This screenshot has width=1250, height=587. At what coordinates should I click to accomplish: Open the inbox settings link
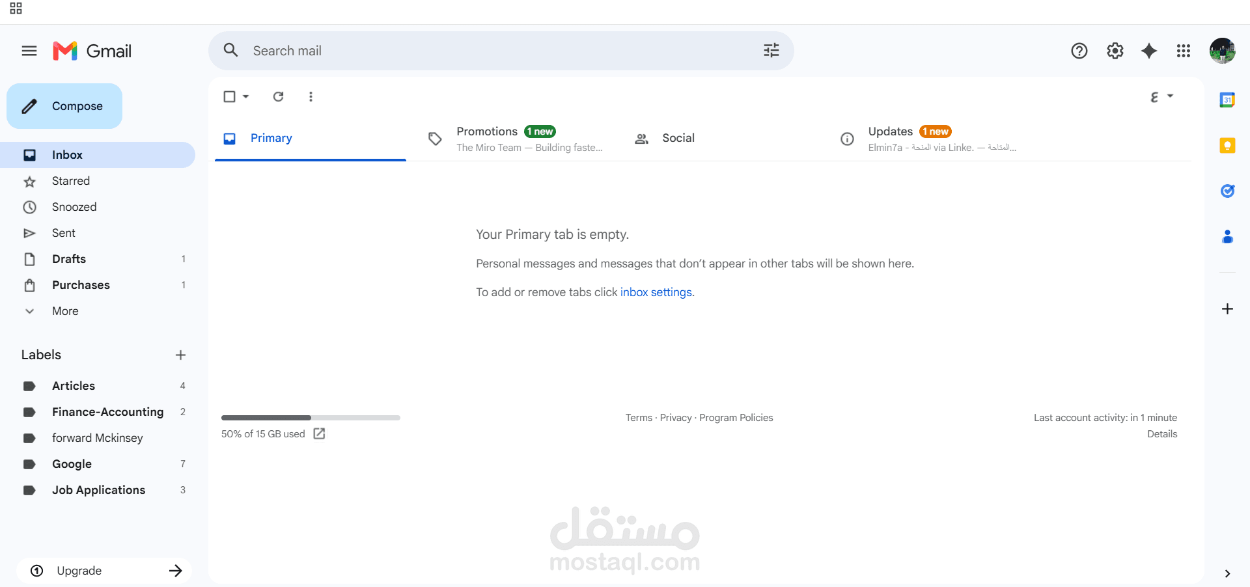click(x=657, y=292)
